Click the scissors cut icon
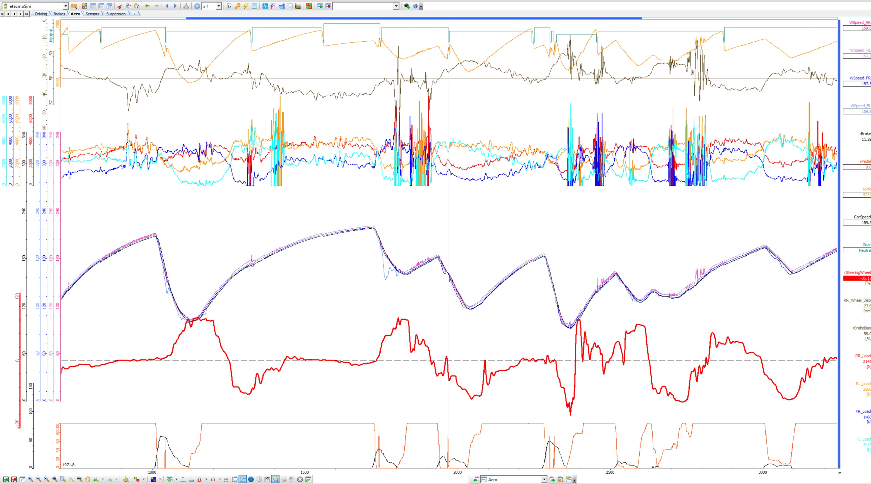The width and height of the screenshot is (871, 484). click(x=120, y=6)
